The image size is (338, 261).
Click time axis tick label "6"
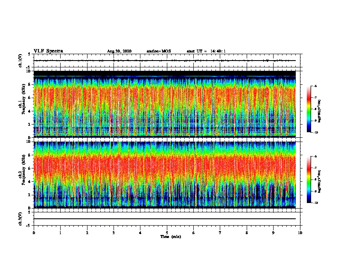pyautogui.click(x=194, y=233)
